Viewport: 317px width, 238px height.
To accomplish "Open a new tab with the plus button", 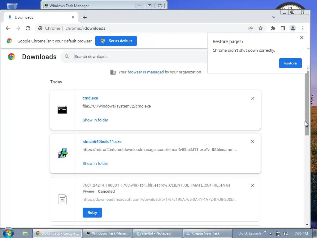I will click(85, 17).
